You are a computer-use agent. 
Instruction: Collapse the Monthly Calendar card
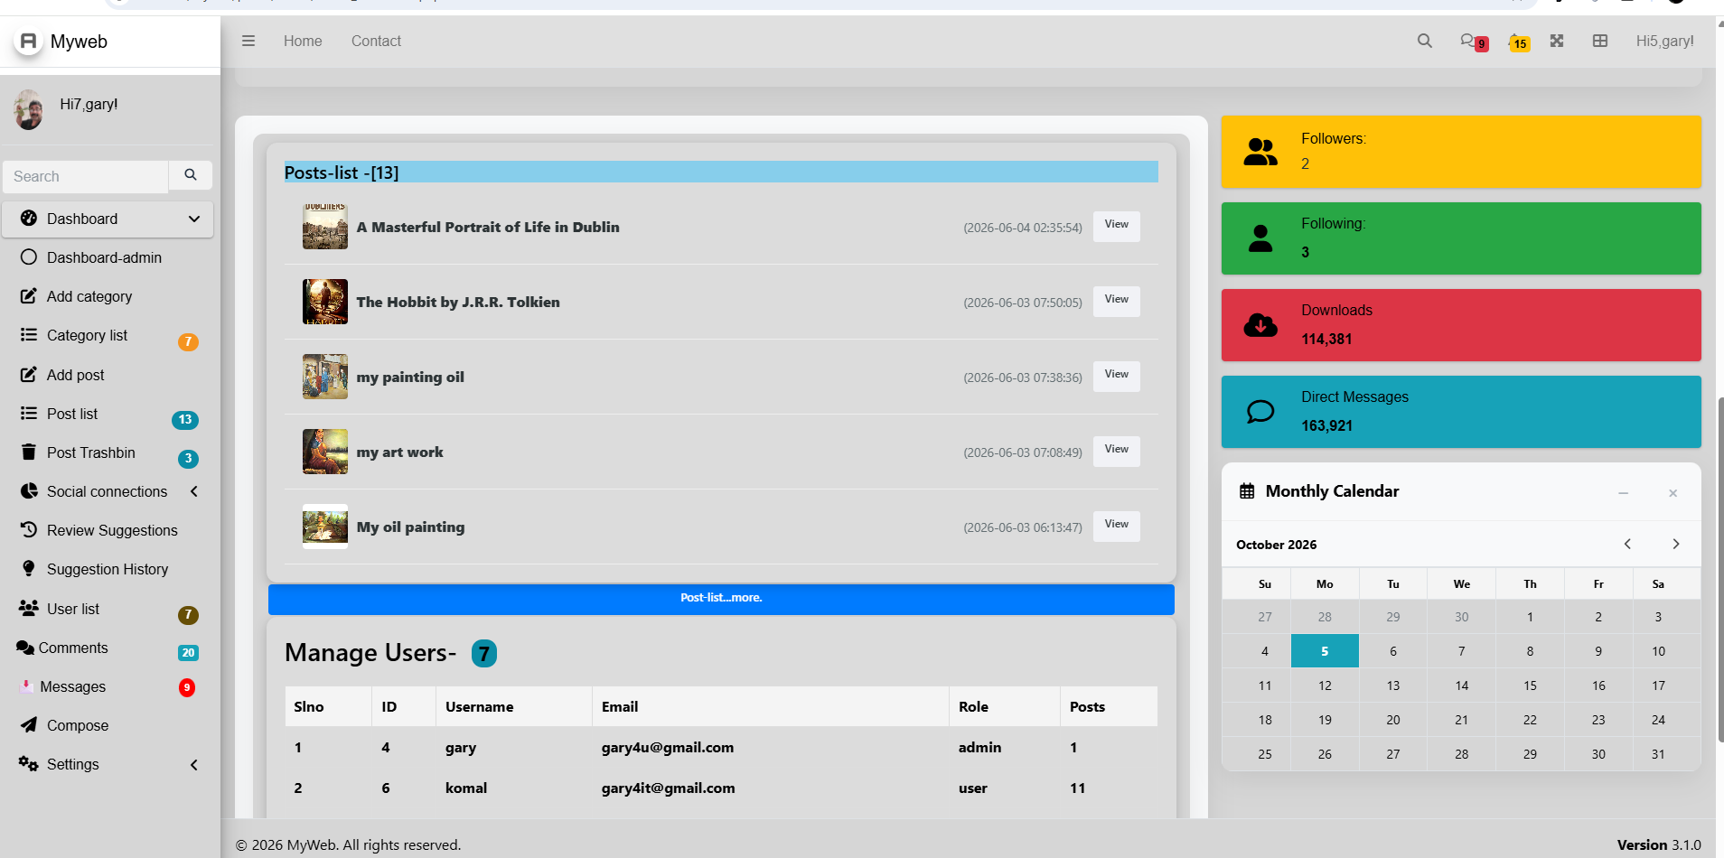click(1624, 493)
